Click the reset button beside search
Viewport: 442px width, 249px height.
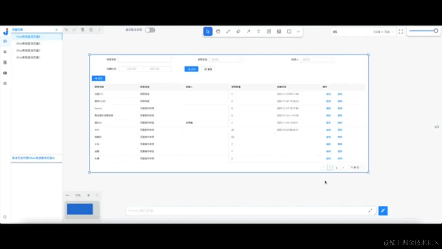coord(208,69)
